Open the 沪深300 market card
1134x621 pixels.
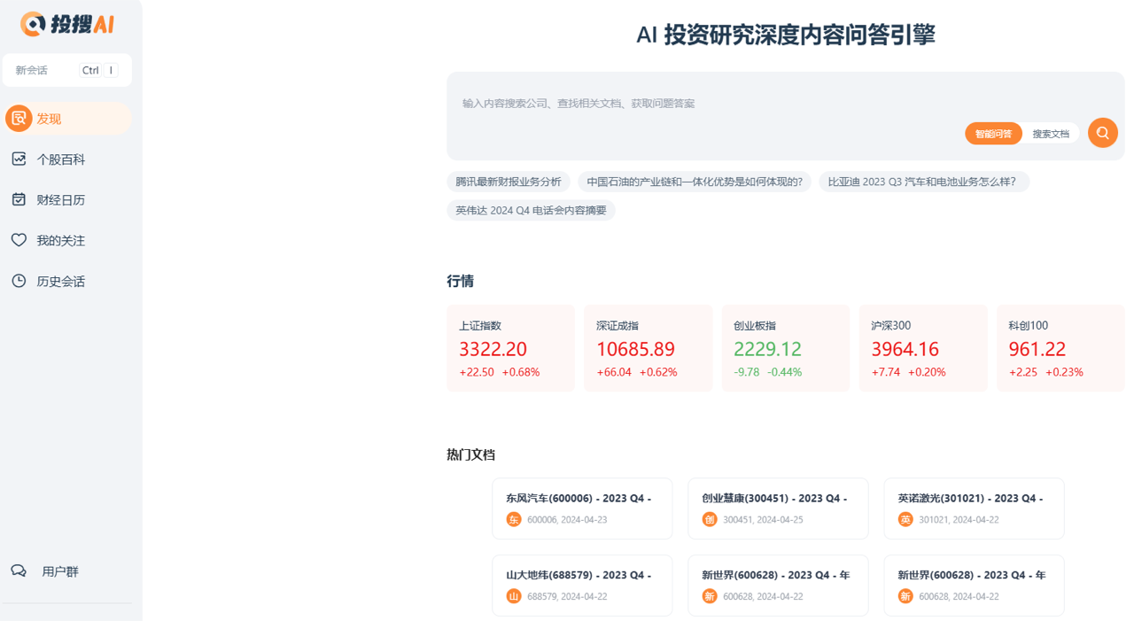point(922,348)
